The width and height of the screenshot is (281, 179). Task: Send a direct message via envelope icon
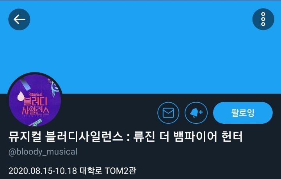point(168,113)
